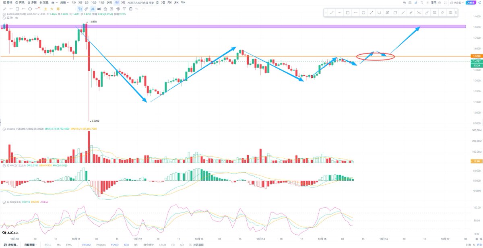
Task: Toggle the RSI indicator off or on
Action: 136,245
